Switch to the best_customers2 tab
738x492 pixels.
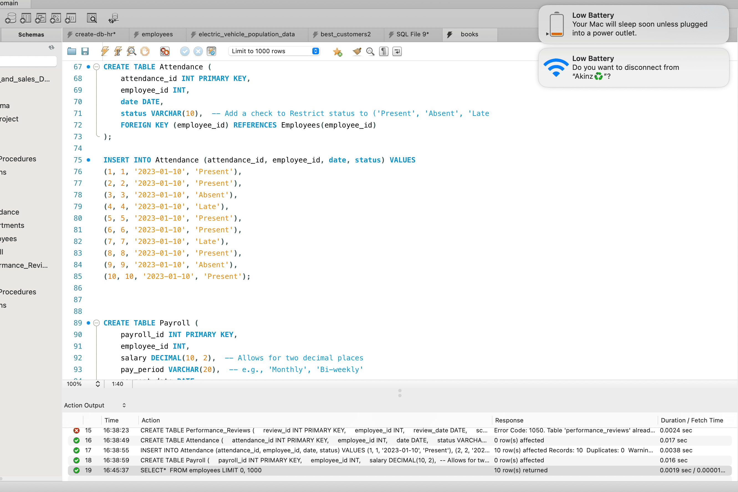pos(345,34)
